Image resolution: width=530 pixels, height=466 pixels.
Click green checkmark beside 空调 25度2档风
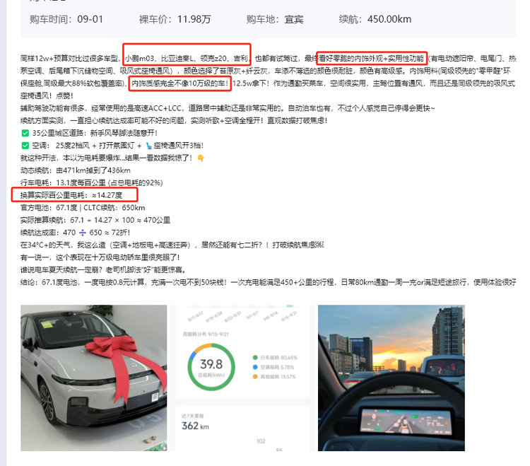25,146
